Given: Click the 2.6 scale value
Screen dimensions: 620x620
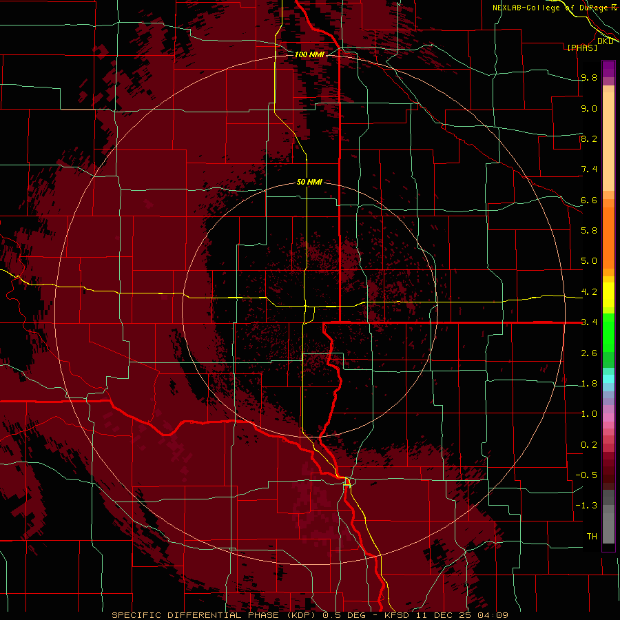Looking at the screenshot, I should (589, 353).
